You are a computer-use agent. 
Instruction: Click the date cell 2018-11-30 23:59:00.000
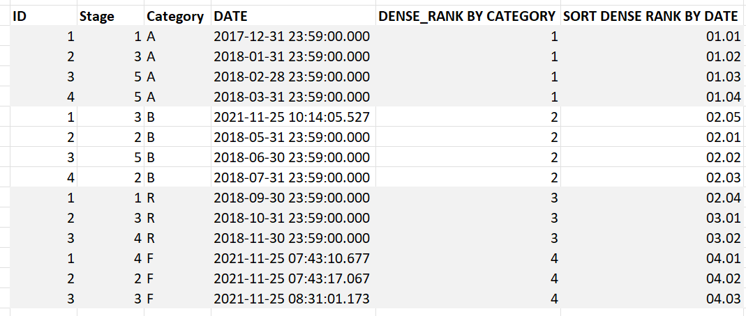point(293,238)
